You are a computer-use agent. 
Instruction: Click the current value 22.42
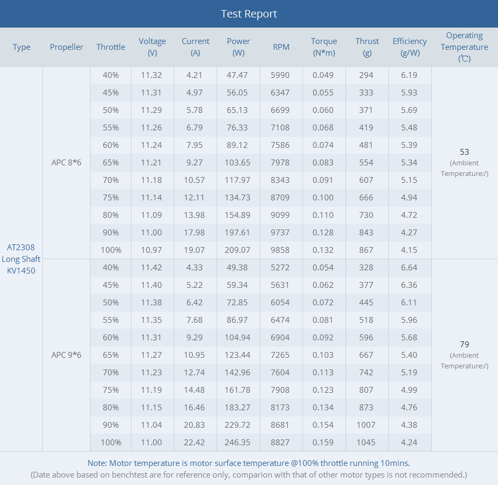pyautogui.click(x=195, y=442)
